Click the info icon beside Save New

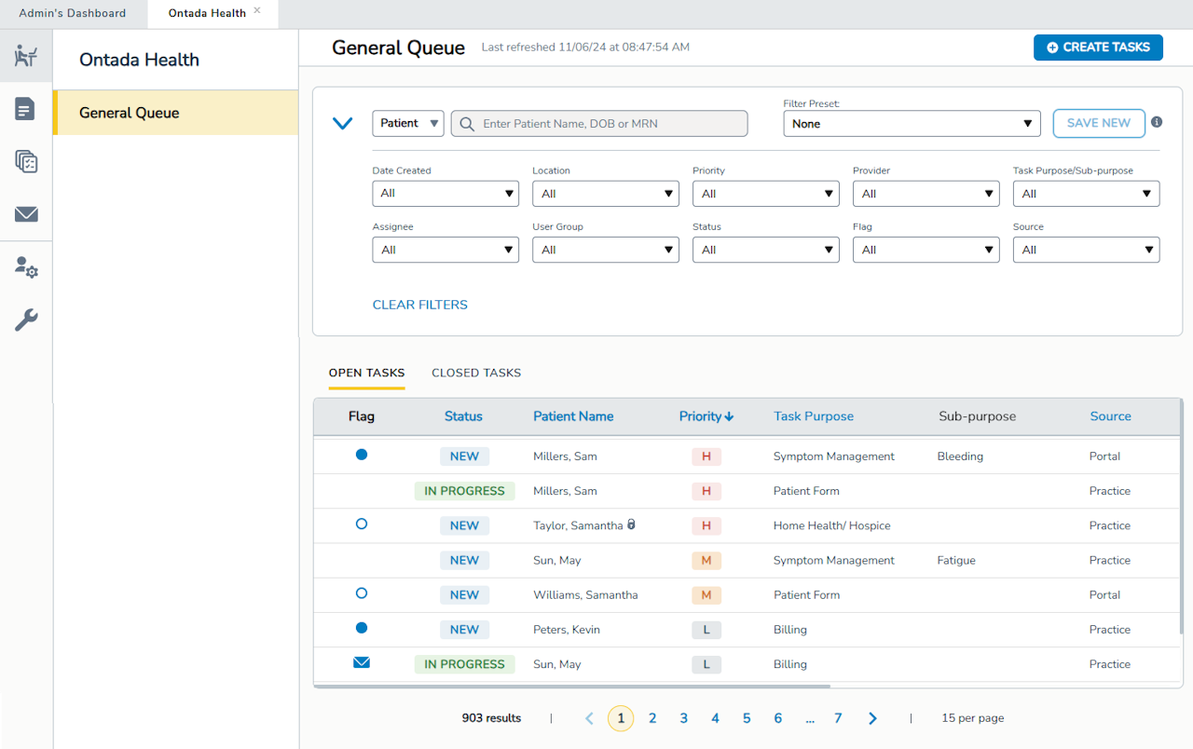(x=1157, y=122)
